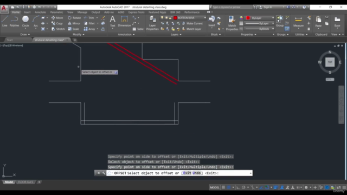Image resolution: width=347 pixels, height=195 pixels.
Task: Insert a Table annotation
Action: click(138, 29)
